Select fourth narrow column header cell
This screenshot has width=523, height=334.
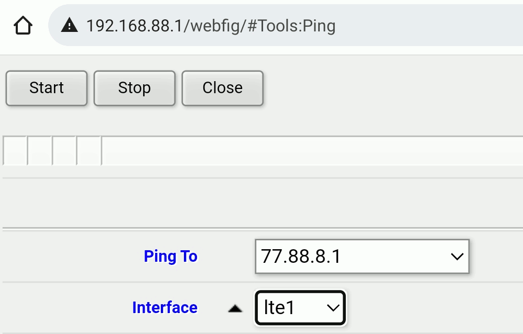89,151
